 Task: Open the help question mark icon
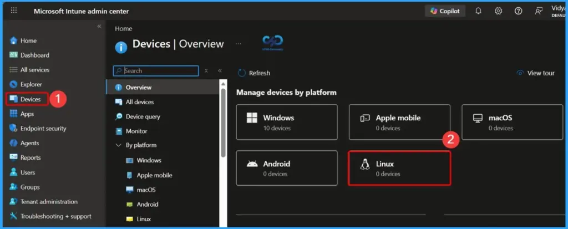pos(519,11)
